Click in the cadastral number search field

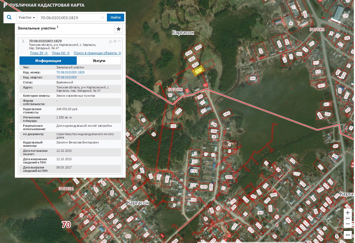point(69,18)
